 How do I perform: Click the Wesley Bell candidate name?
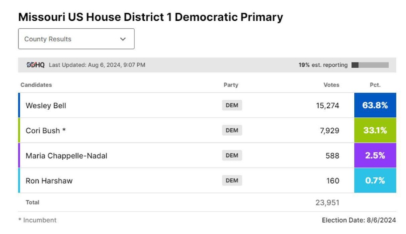click(x=46, y=106)
